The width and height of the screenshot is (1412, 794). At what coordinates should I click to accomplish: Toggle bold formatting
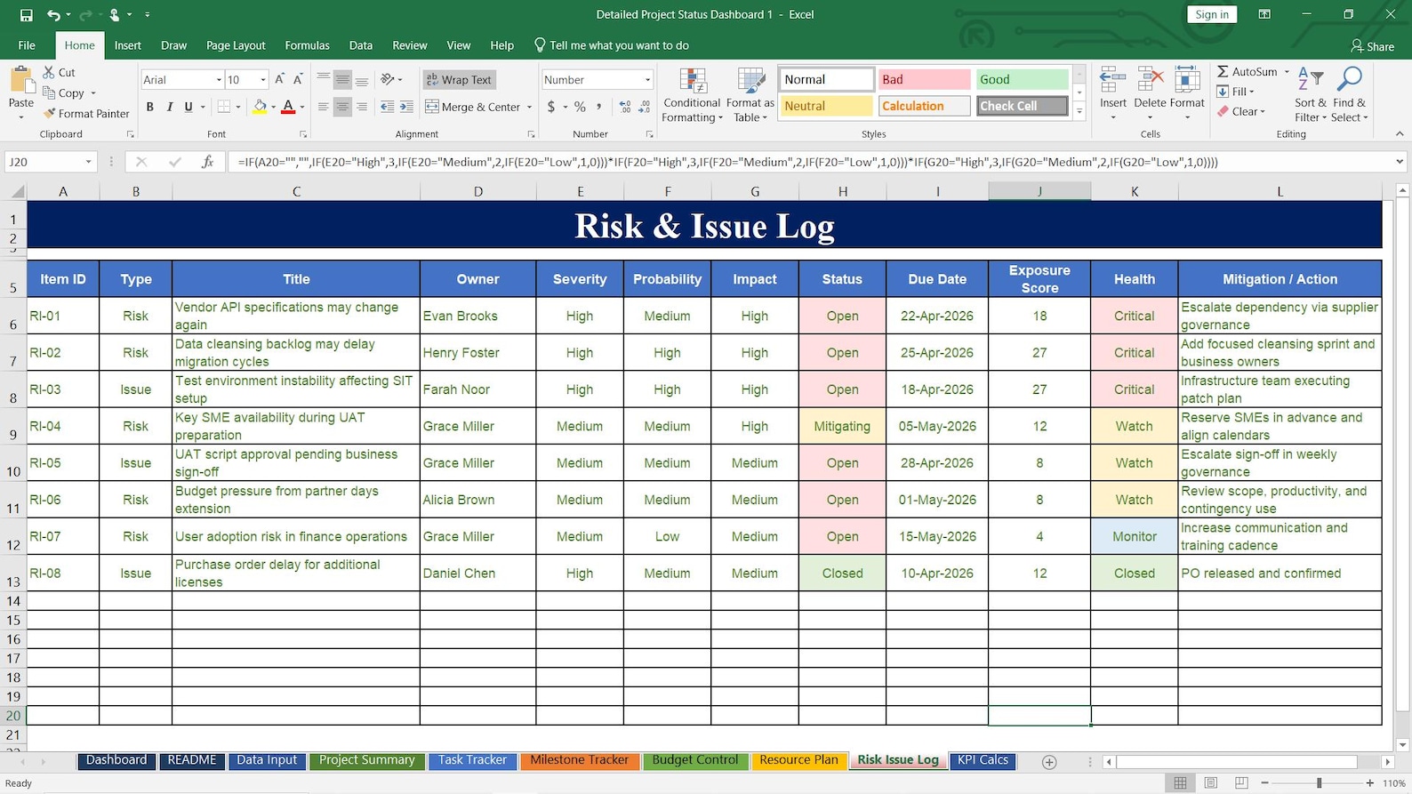[x=149, y=107]
